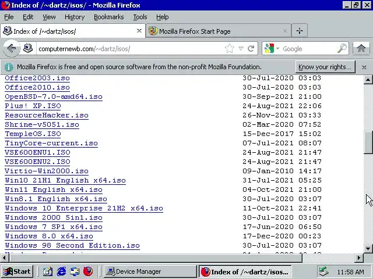Click the vertical scrollbar thumb
This screenshot has width=373, height=279.
coord(368,142)
